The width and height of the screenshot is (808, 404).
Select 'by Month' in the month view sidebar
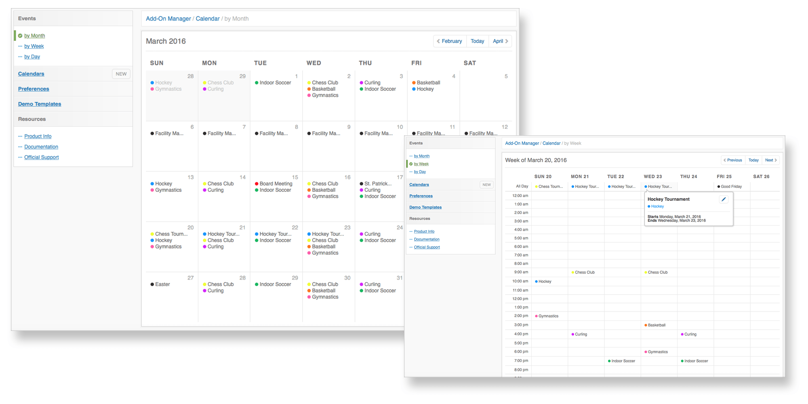tap(34, 36)
